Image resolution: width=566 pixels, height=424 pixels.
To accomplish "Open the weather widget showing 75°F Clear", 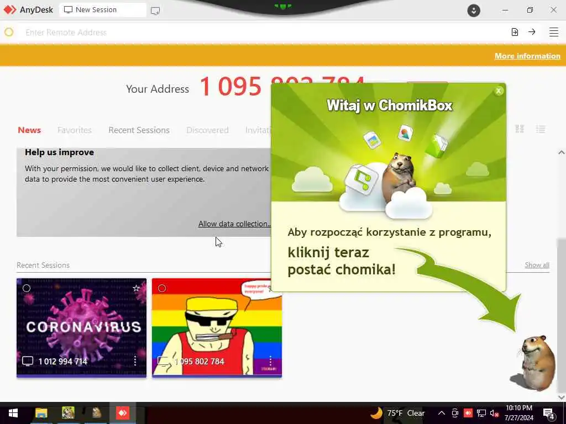I will point(397,413).
